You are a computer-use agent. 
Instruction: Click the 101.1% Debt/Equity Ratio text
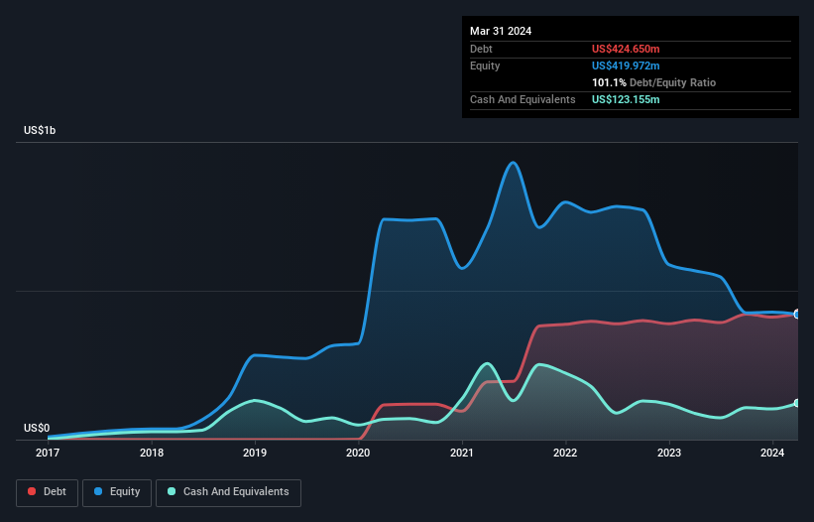coord(653,82)
